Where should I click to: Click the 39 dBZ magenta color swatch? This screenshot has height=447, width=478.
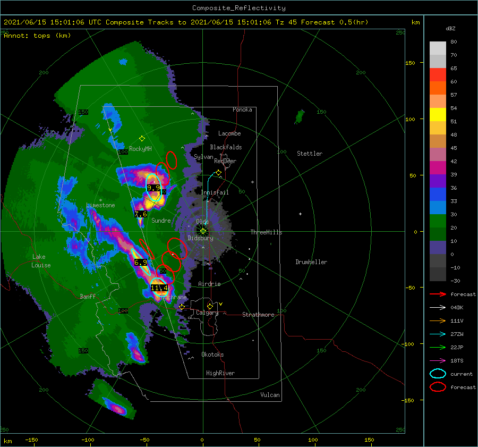438,168
